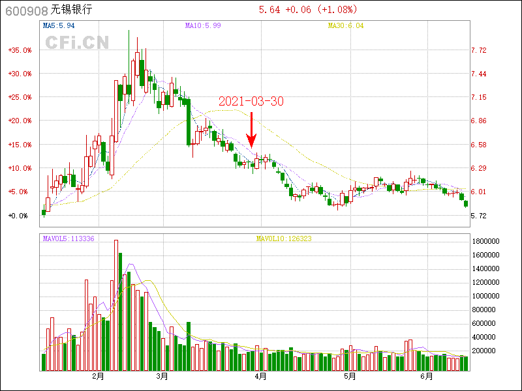
Task: Click the +35.0% percentage axis label
Action: coord(20,50)
